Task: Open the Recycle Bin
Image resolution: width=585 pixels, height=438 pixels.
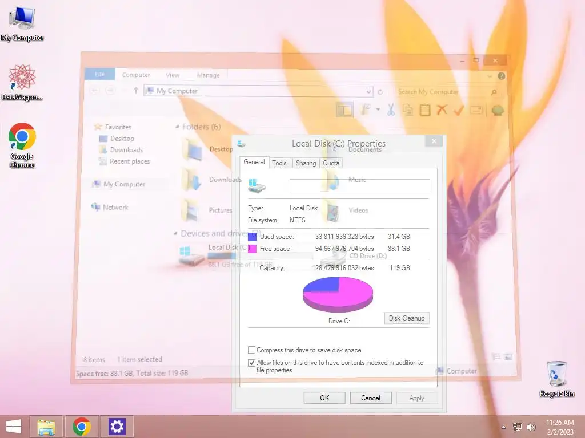Action: point(556,379)
